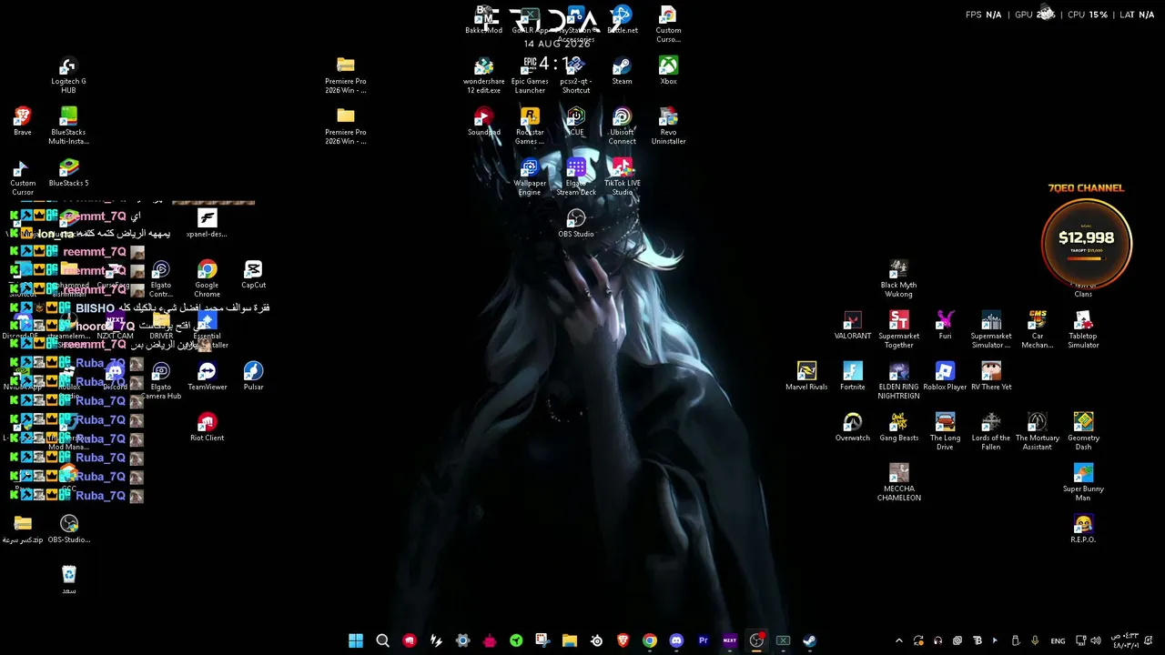This screenshot has width=1165, height=655.
Task: Select the Wallpaper Engine desktop icon
Action: [x=530, y=177]
